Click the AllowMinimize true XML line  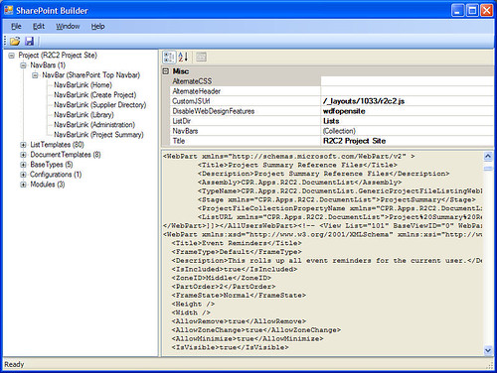pos(248,338)
